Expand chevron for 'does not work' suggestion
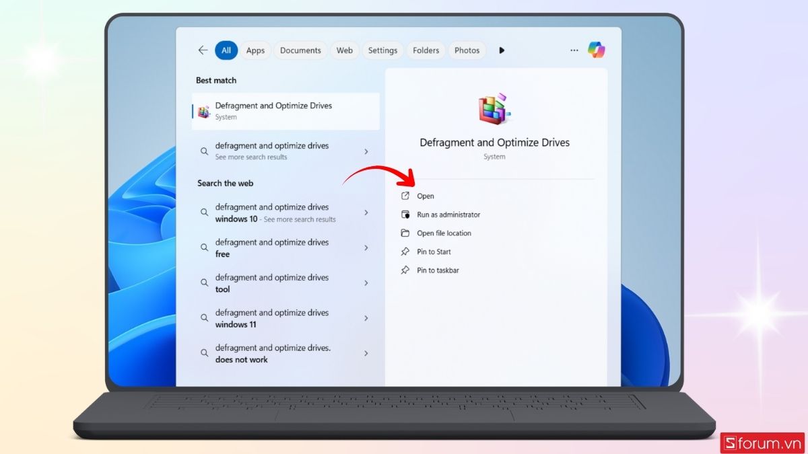 [366, 353]
